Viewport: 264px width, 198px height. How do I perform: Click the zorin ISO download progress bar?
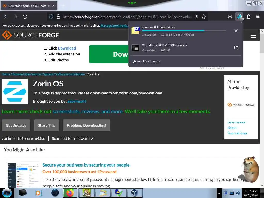click(x=184, y=31)
